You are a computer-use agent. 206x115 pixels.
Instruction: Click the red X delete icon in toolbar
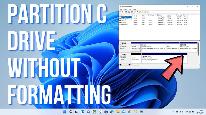click(138, 12)
